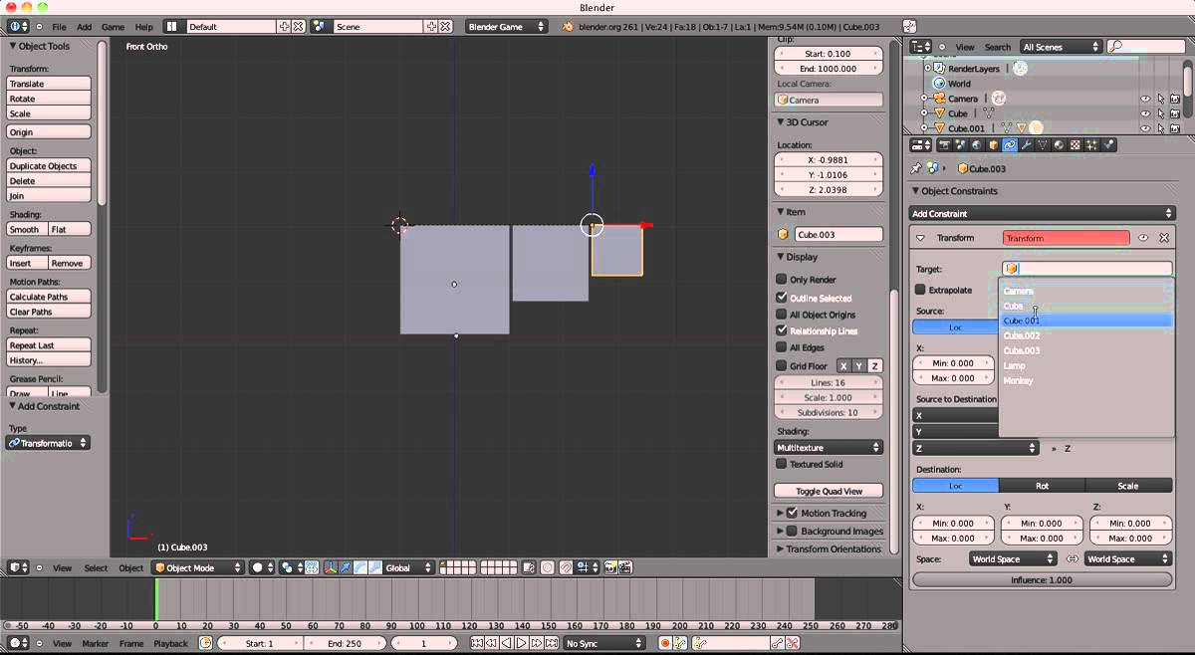1195x655 pixels.
Task: Open the Add menu
Action: [85, 27]
